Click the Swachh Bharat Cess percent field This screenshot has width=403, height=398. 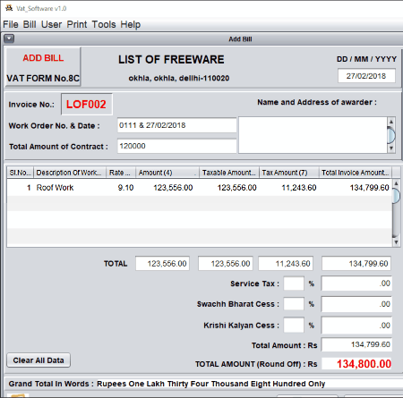(x=294, y=304)
